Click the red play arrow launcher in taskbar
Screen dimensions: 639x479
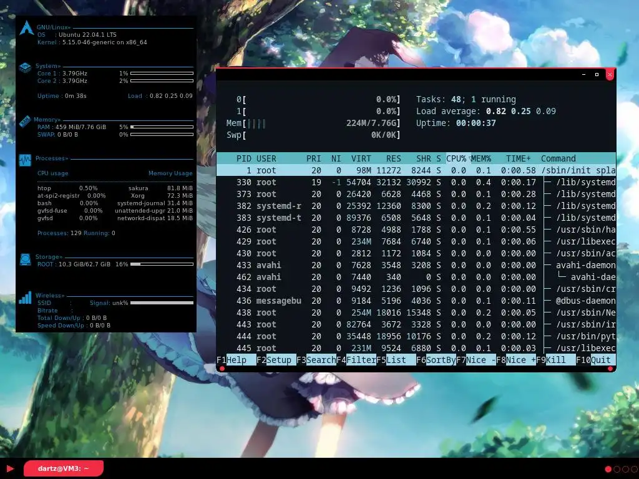click(x=11, y=468)
